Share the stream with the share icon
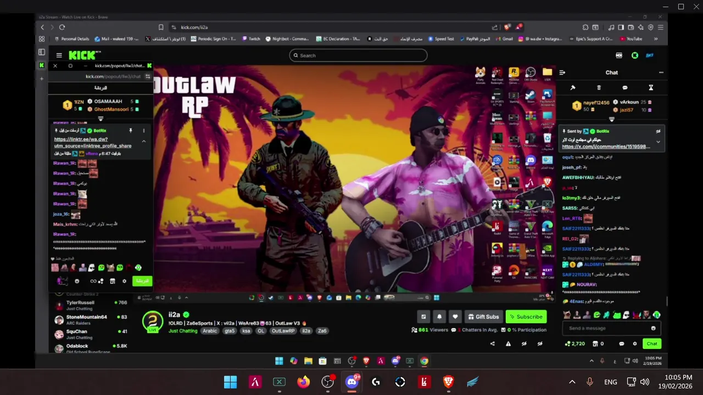Viewport: 703px width, 395px height. tap(492, 344)
